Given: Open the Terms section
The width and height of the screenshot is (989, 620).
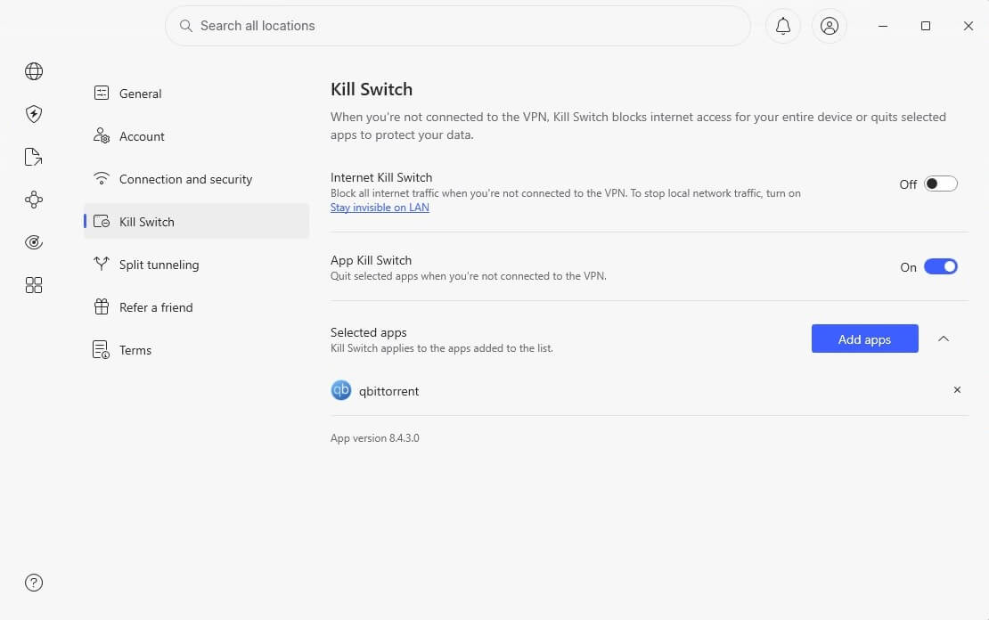Looking at the screenshot, I should (196, 350).
